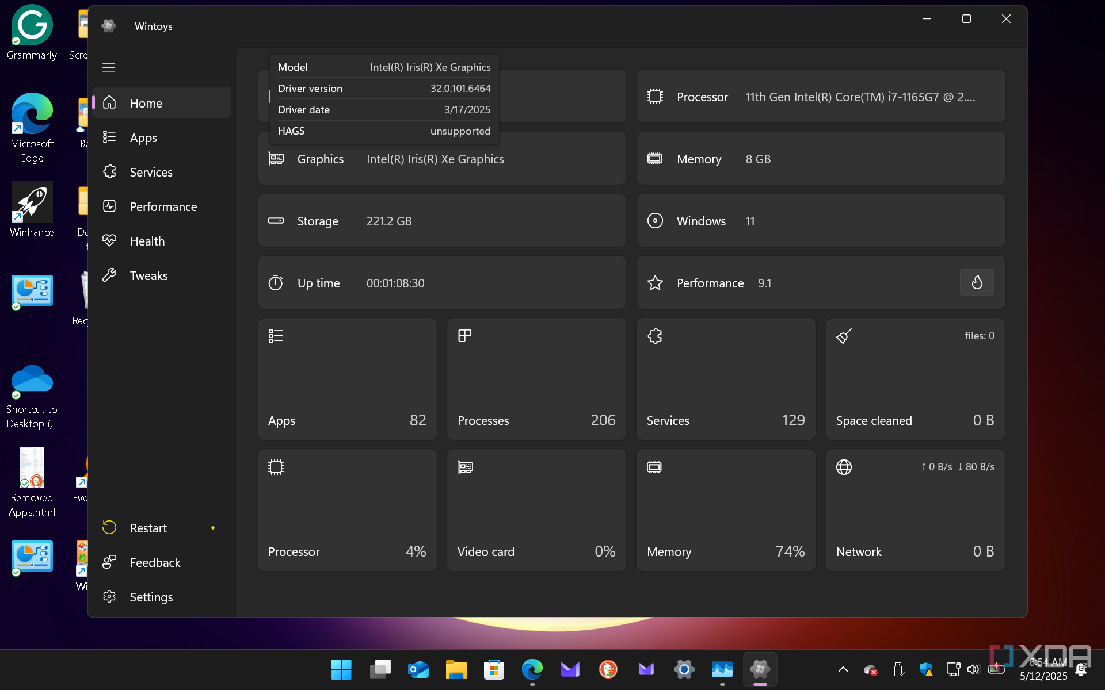Select the Removed Apps.html desktop file
Screen dimensions: 1105x690
[x=32, y=483]
